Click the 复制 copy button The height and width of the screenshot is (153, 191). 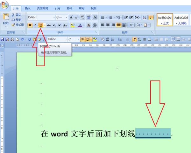click(16, 20)
